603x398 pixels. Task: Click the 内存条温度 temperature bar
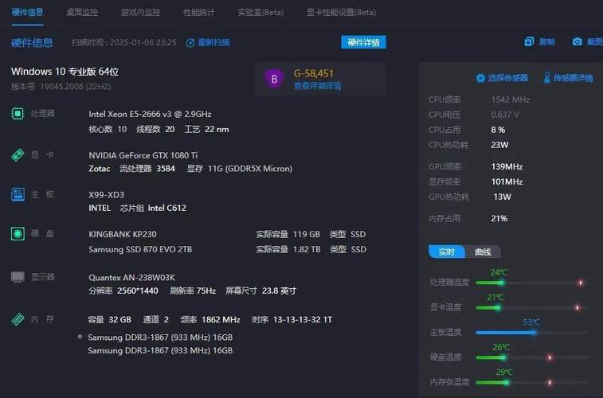coord(532,383)
